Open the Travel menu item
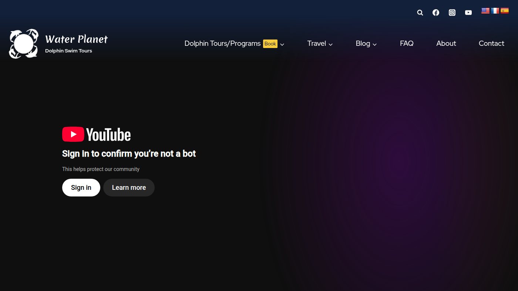518x291 pixels. click(316, 44)
